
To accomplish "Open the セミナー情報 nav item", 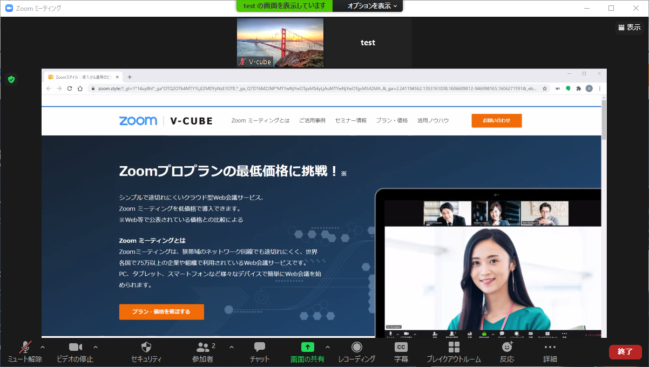I will click(x=351, y=120).
